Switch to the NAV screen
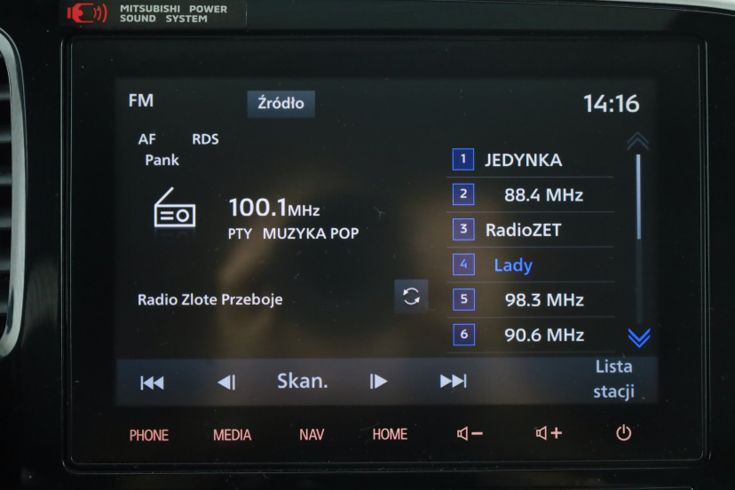Screen dimensions: 735x490 click(312, 435)
